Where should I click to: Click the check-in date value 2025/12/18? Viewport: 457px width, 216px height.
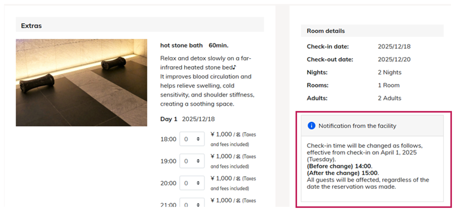(x=394, y=47)
